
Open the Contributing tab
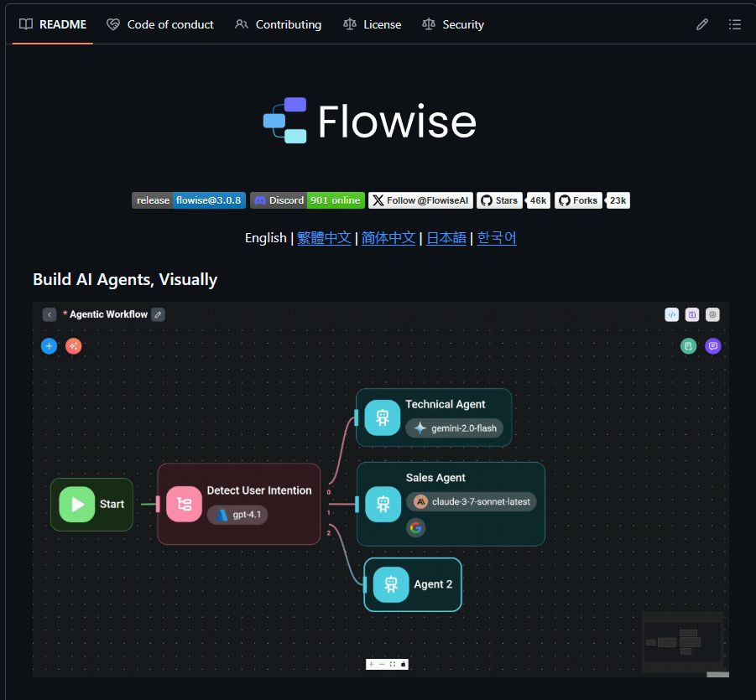[278, 24]
